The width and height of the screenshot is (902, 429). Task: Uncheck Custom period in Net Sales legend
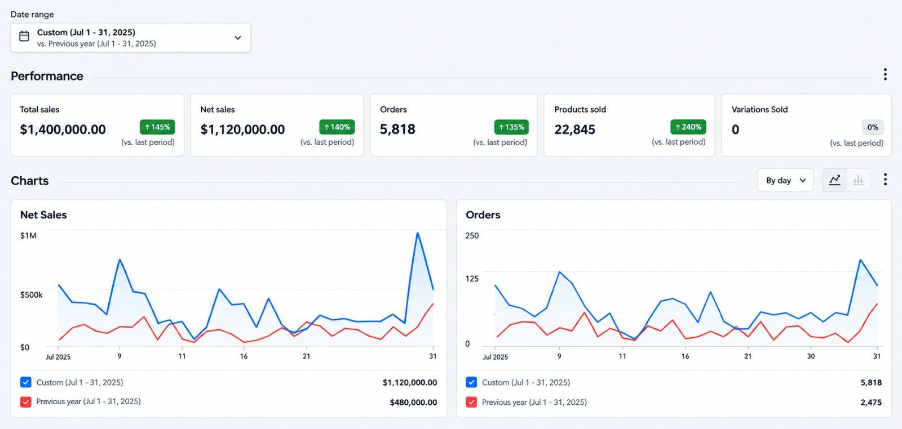[26, 382]
